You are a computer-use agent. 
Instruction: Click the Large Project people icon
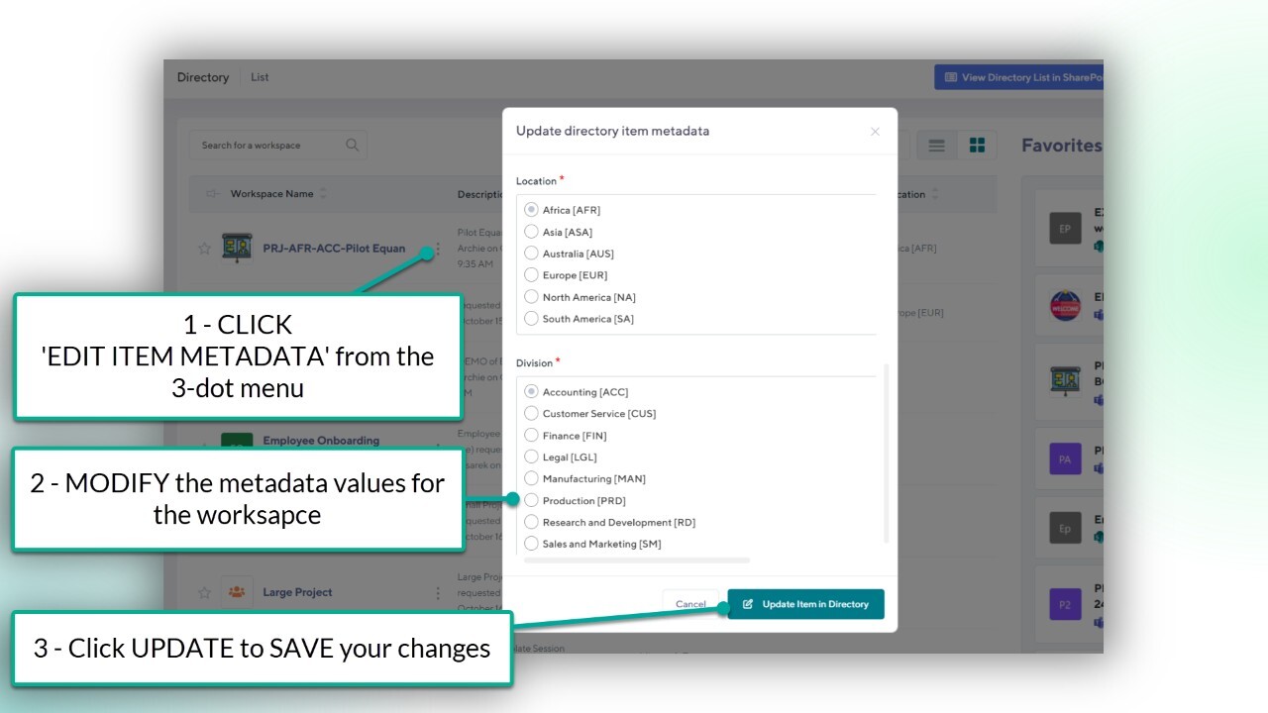(237, 592)
